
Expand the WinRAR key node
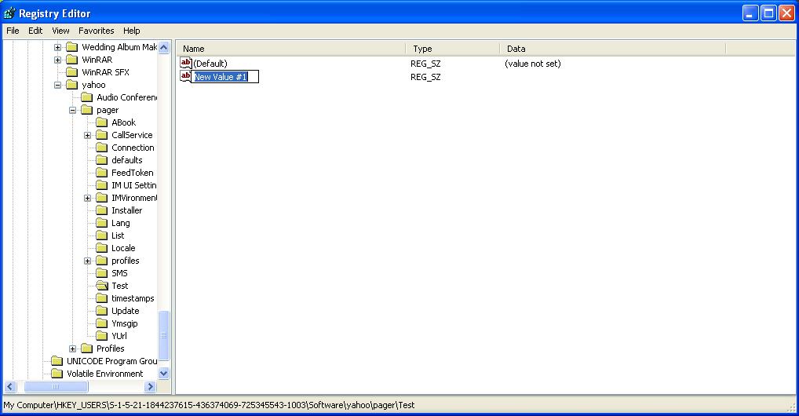point(57,60)
